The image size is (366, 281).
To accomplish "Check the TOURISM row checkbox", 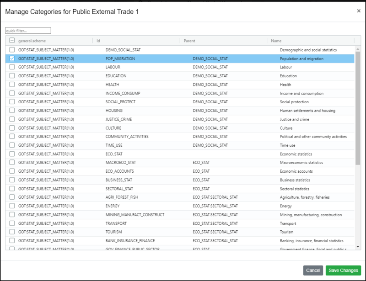I will coord(12,232).
